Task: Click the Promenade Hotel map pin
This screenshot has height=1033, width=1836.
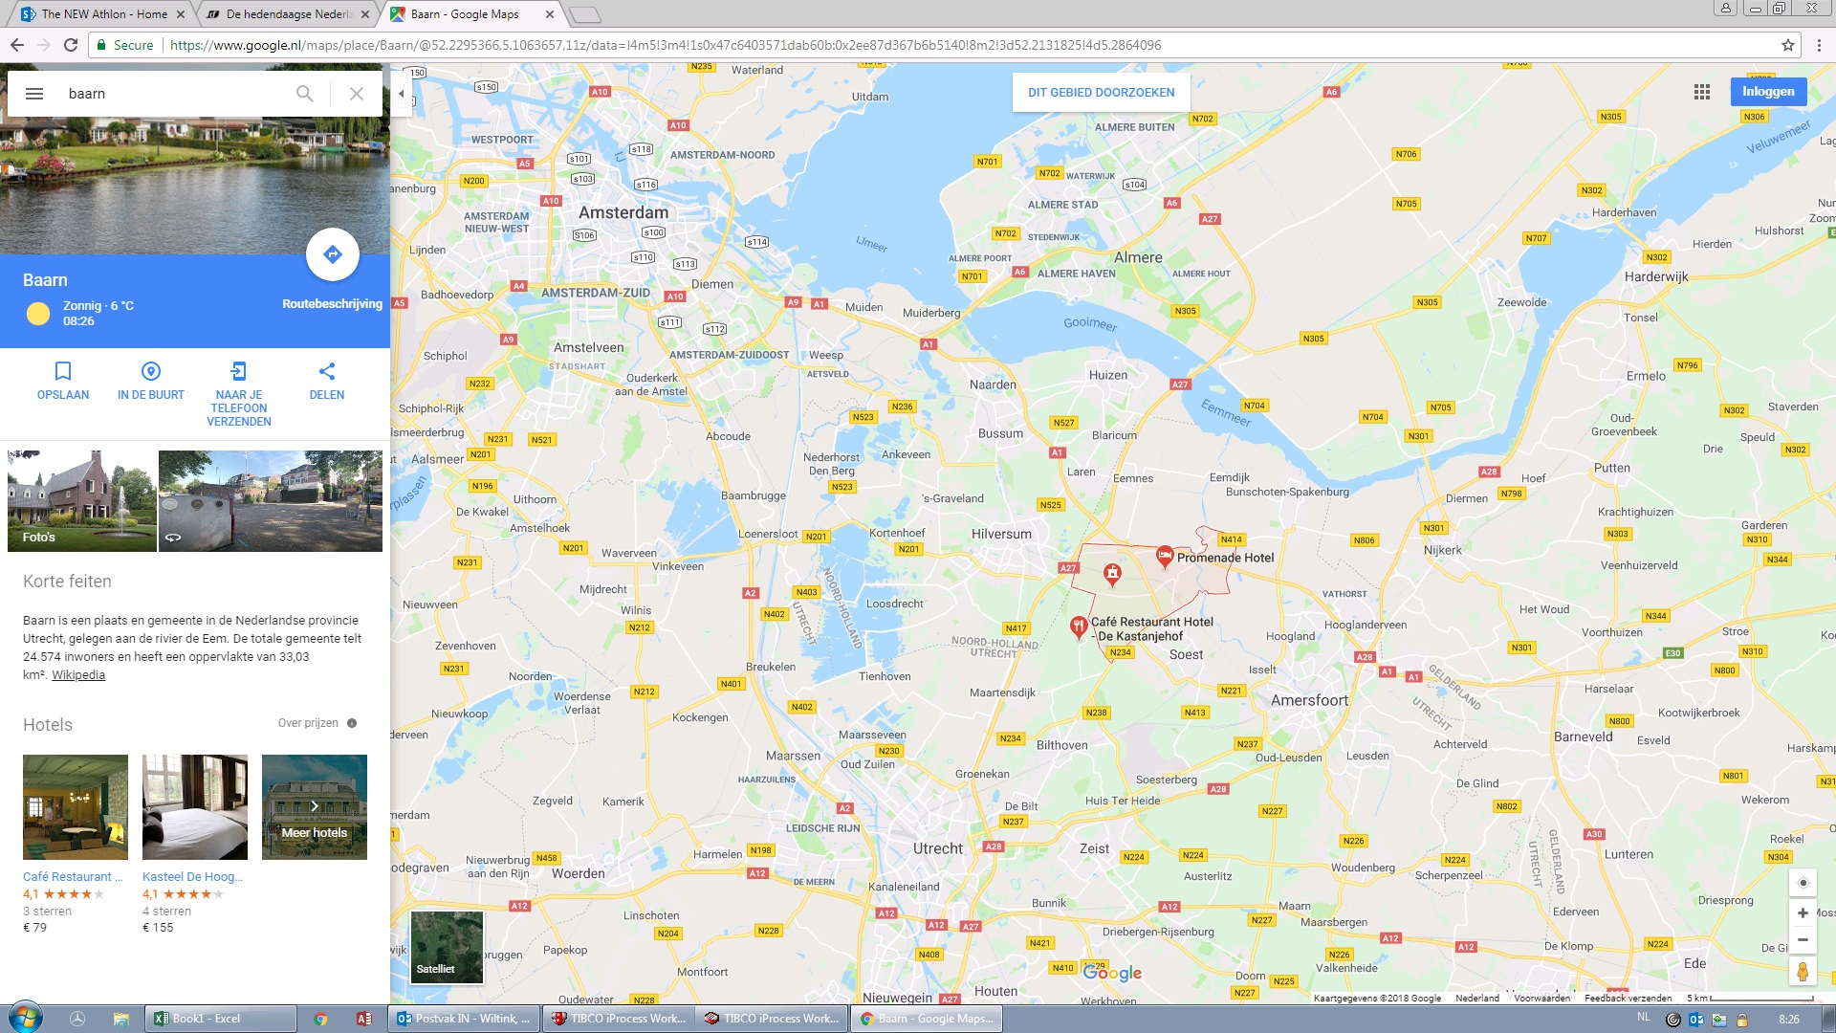Action: coord(1165,556)
